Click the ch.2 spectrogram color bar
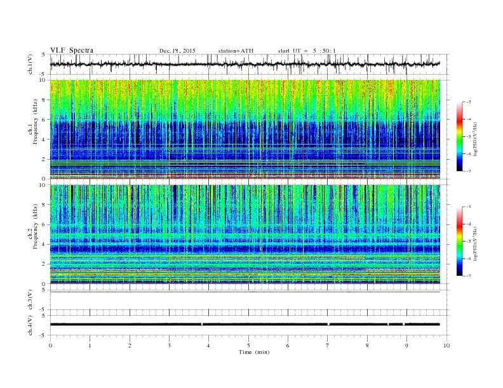The height and width of the screenshot is (388, 503). tap(459, 241)
